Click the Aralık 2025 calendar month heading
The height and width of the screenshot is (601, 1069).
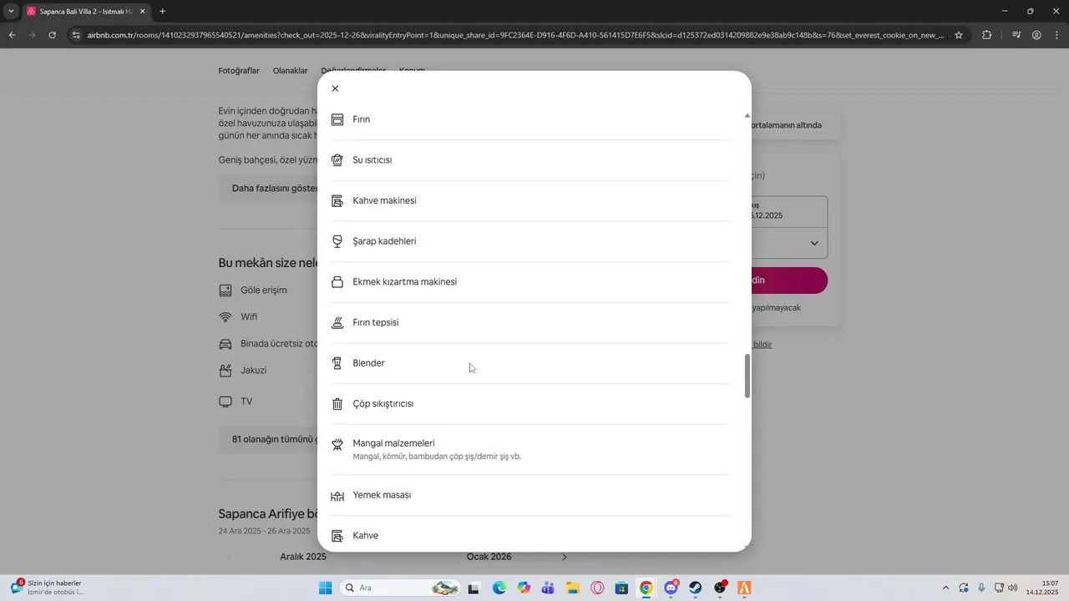303,557
